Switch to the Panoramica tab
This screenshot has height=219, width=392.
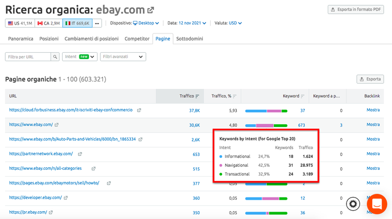(20, 39)
